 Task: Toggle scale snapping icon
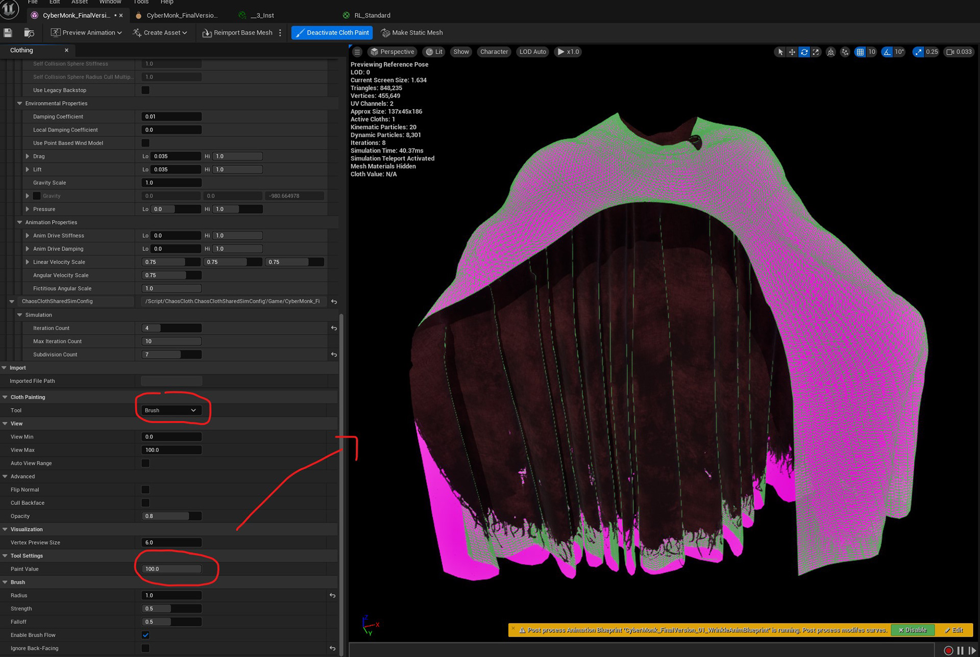pyautogui.click(x=918, y=52)
